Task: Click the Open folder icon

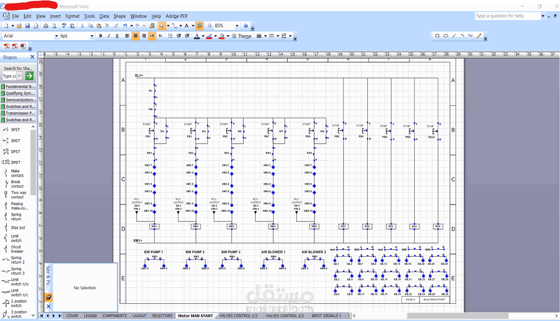Action: pyautogui.click(x=19, y=25)
